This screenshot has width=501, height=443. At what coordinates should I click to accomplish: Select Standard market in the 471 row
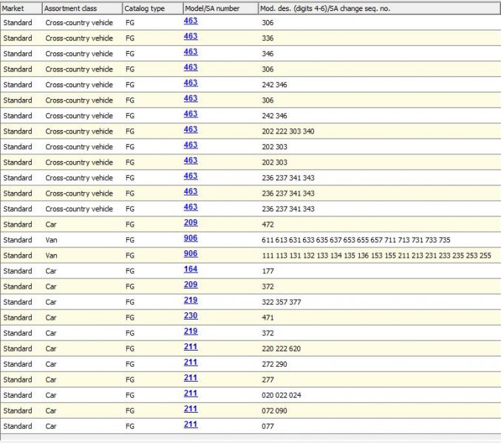point(18,318)
